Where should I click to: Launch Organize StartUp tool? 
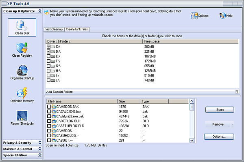point(22,72)
